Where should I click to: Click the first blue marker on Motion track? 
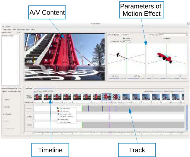[89, 109]
